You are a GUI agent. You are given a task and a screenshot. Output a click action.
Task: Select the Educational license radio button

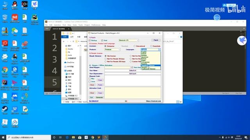click(134, 46)
